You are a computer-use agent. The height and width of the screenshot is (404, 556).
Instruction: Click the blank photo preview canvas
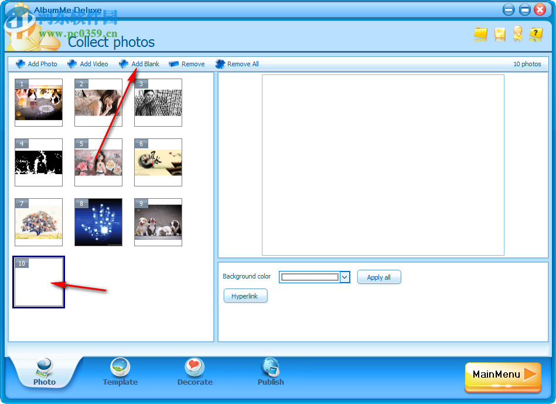coord(383,165)
